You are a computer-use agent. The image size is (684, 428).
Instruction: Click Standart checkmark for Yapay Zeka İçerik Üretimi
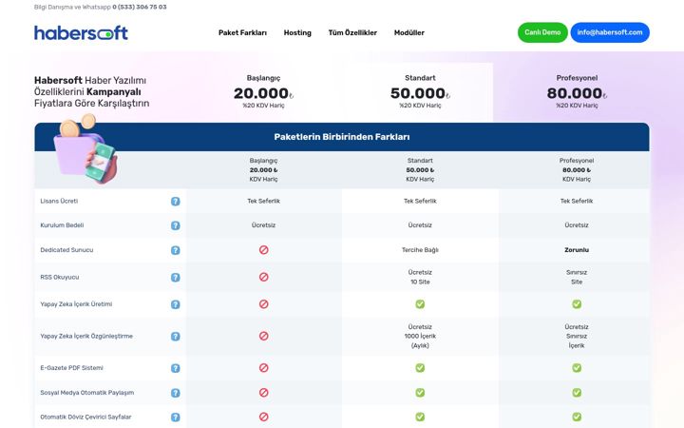click(x=420, y=304)
